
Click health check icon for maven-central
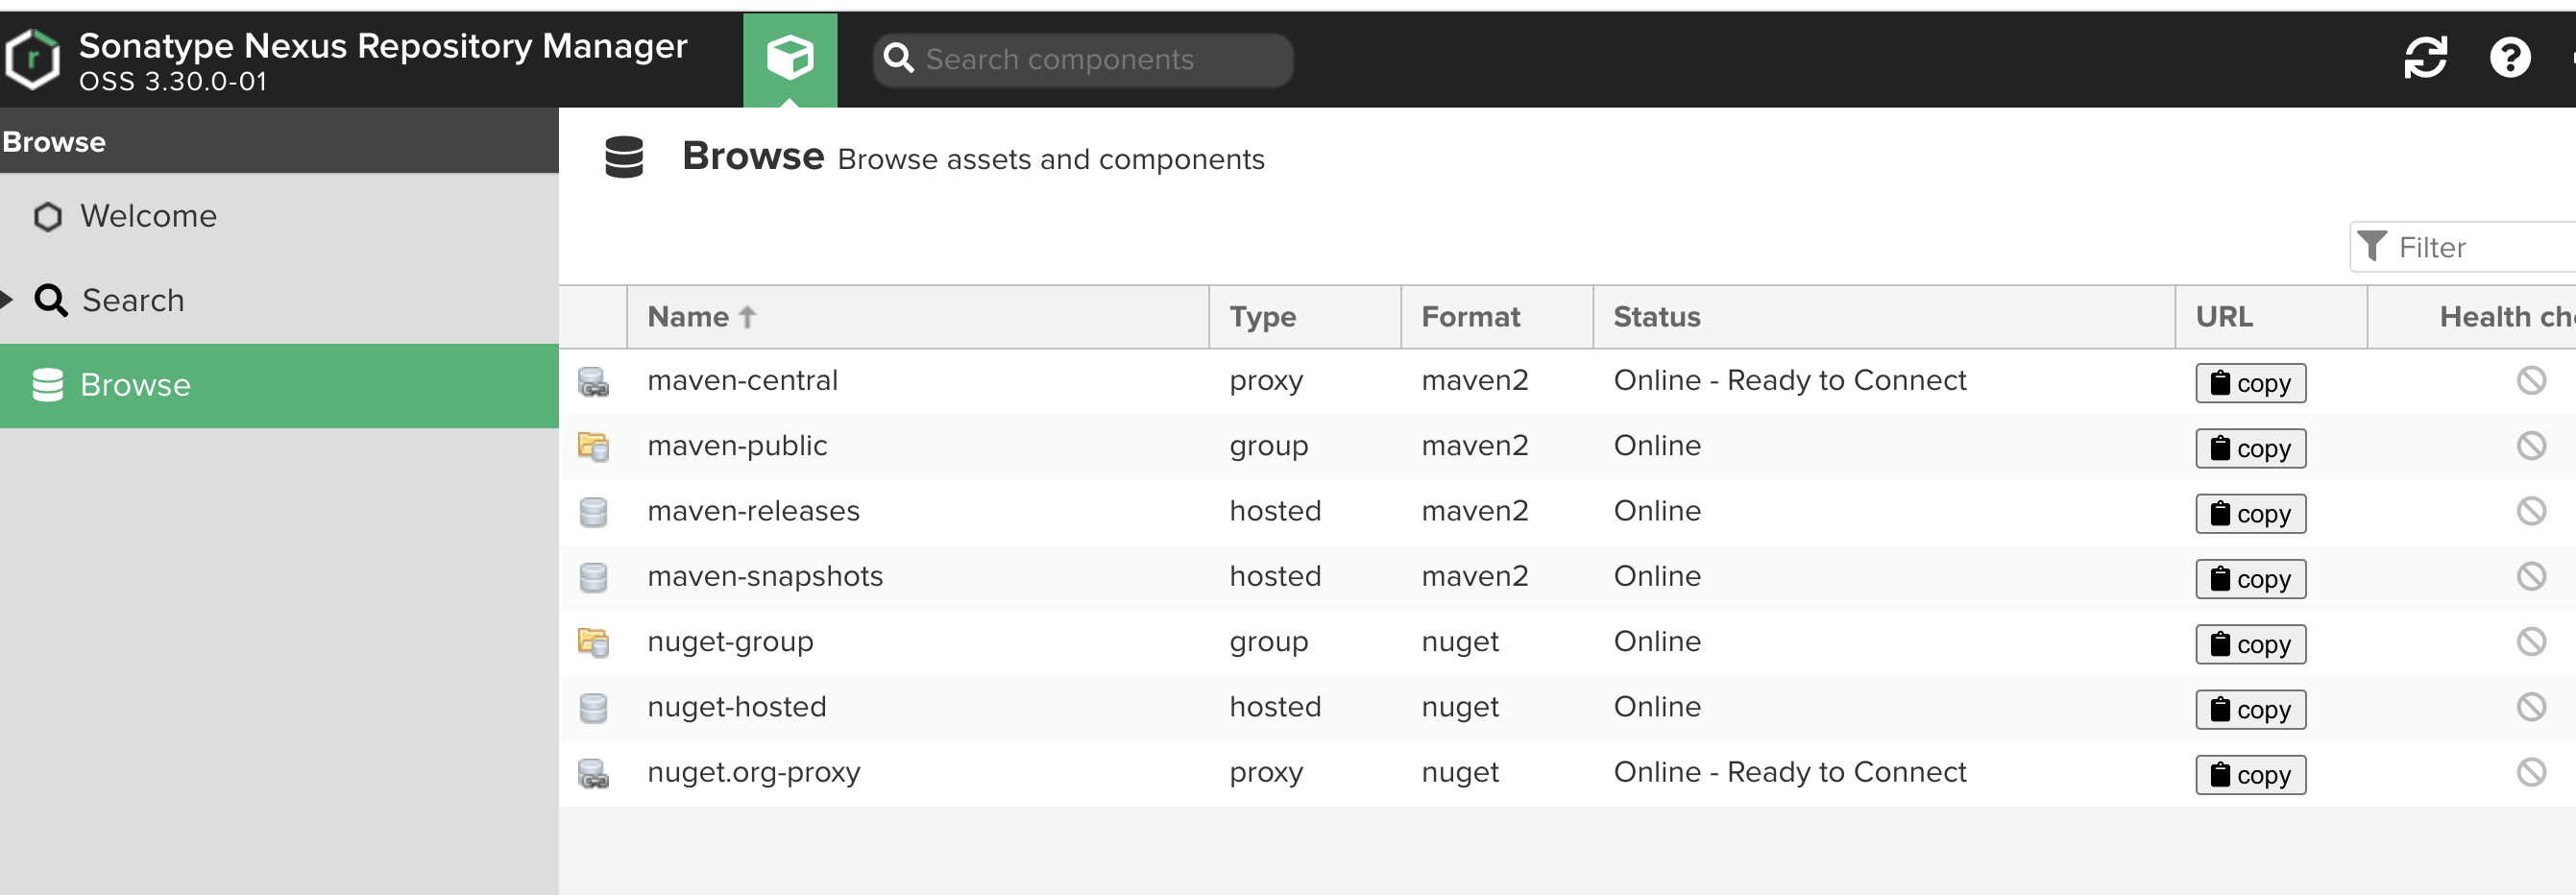[2531, 380]
